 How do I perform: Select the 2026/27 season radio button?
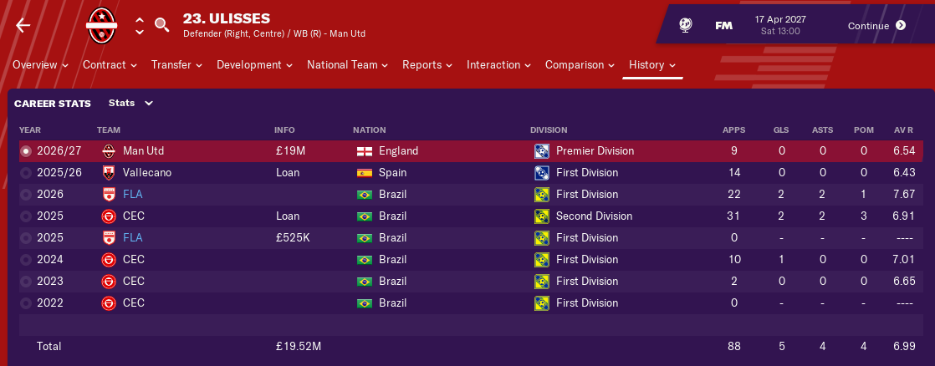point(27,151)
